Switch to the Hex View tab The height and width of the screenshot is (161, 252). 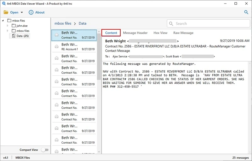pos(160,33)
